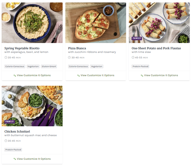Click clock icon on Pizza Bianca card
This screenshot has width=192, height=166.
point(69,58)
